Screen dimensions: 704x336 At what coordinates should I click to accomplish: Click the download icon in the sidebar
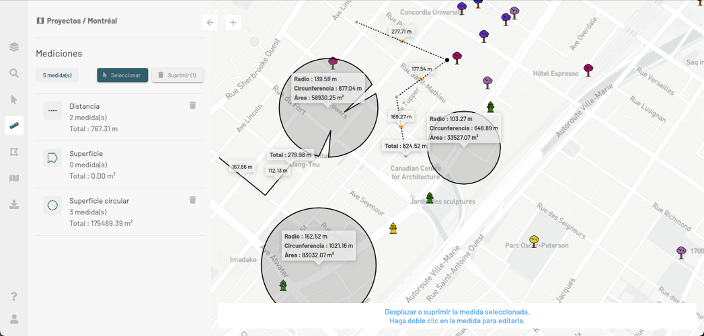tap(14, 204)
